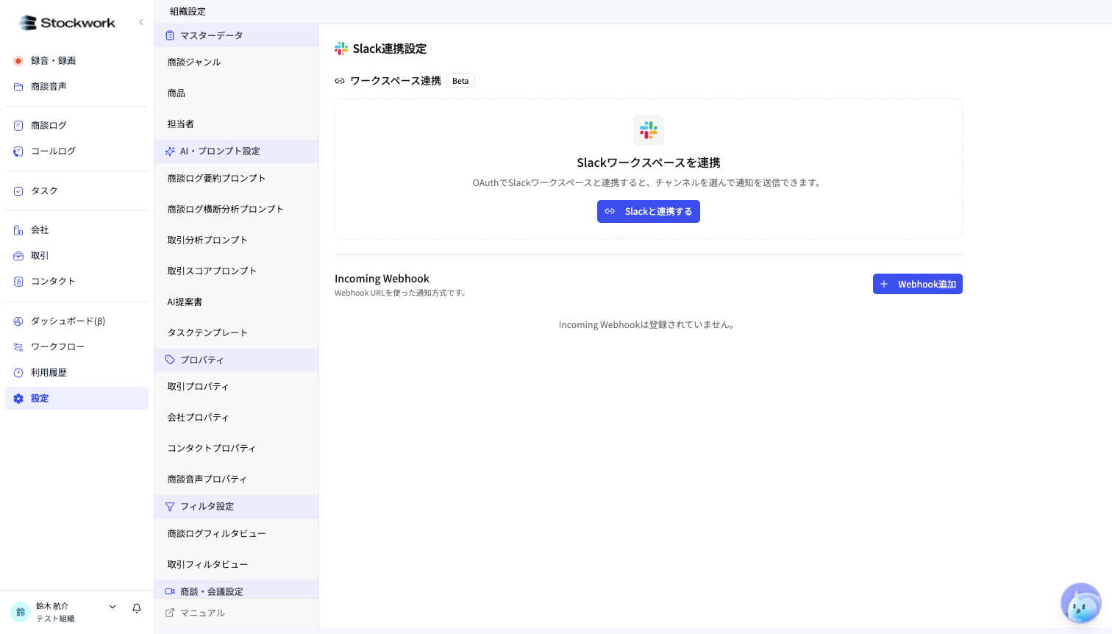
Task: Click the sparkle icon in AI・プロンプト設定 header
Action: [170, 152]
